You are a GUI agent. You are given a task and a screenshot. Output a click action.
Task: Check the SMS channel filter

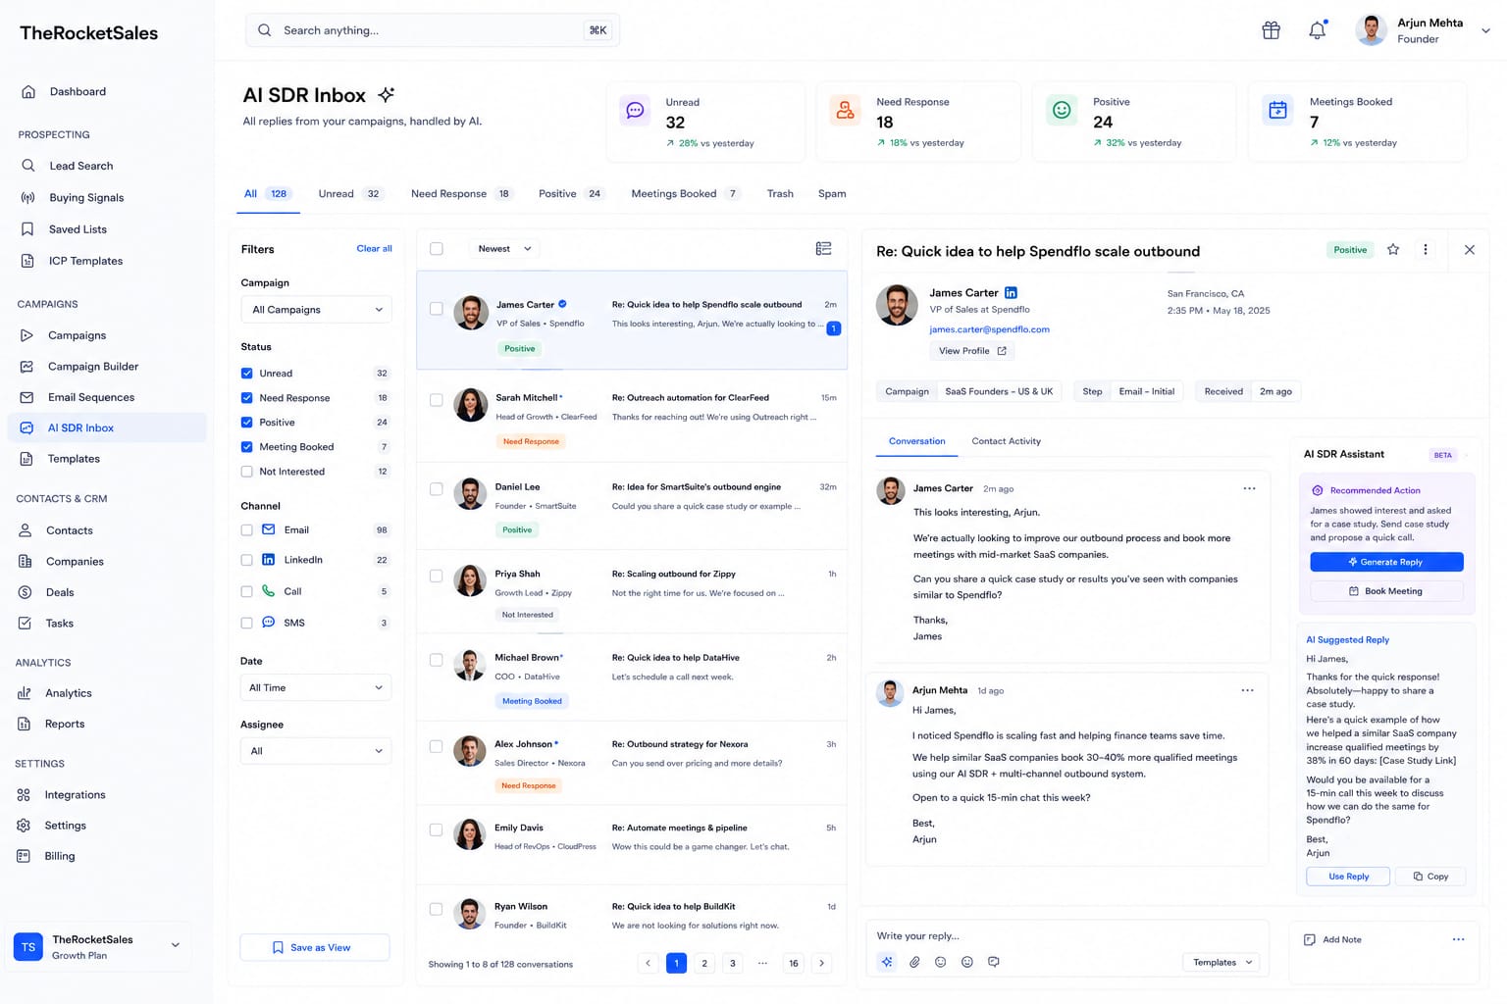coord(247,623)
